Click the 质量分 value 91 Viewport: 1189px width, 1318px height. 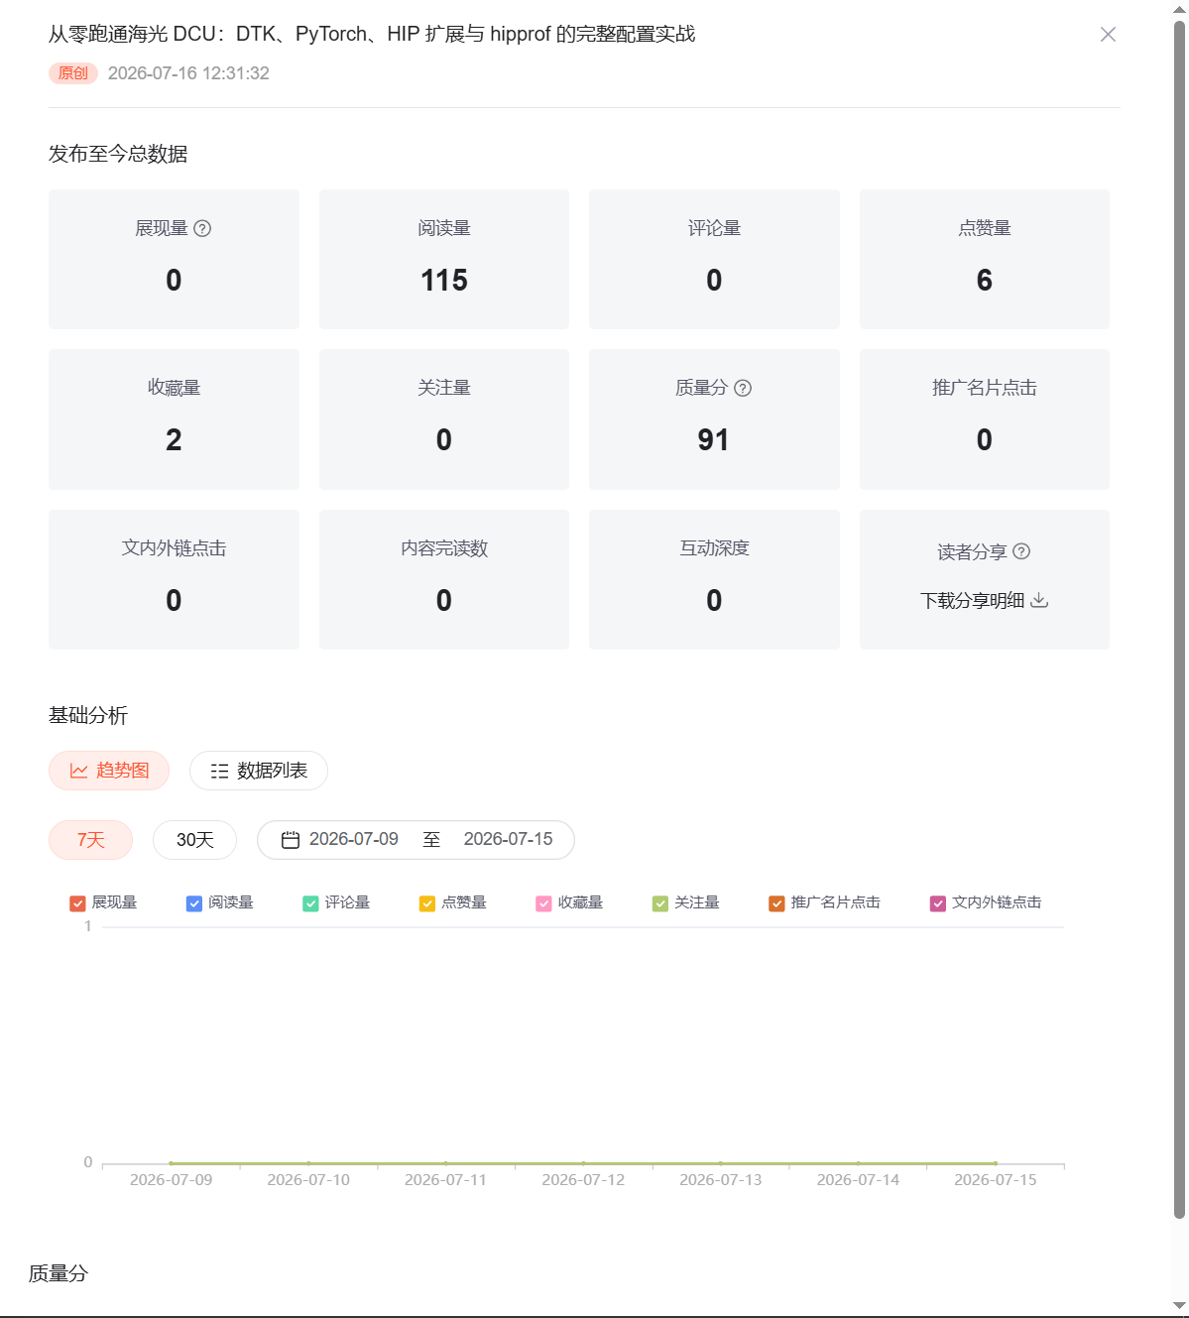[x=714, y=440]
